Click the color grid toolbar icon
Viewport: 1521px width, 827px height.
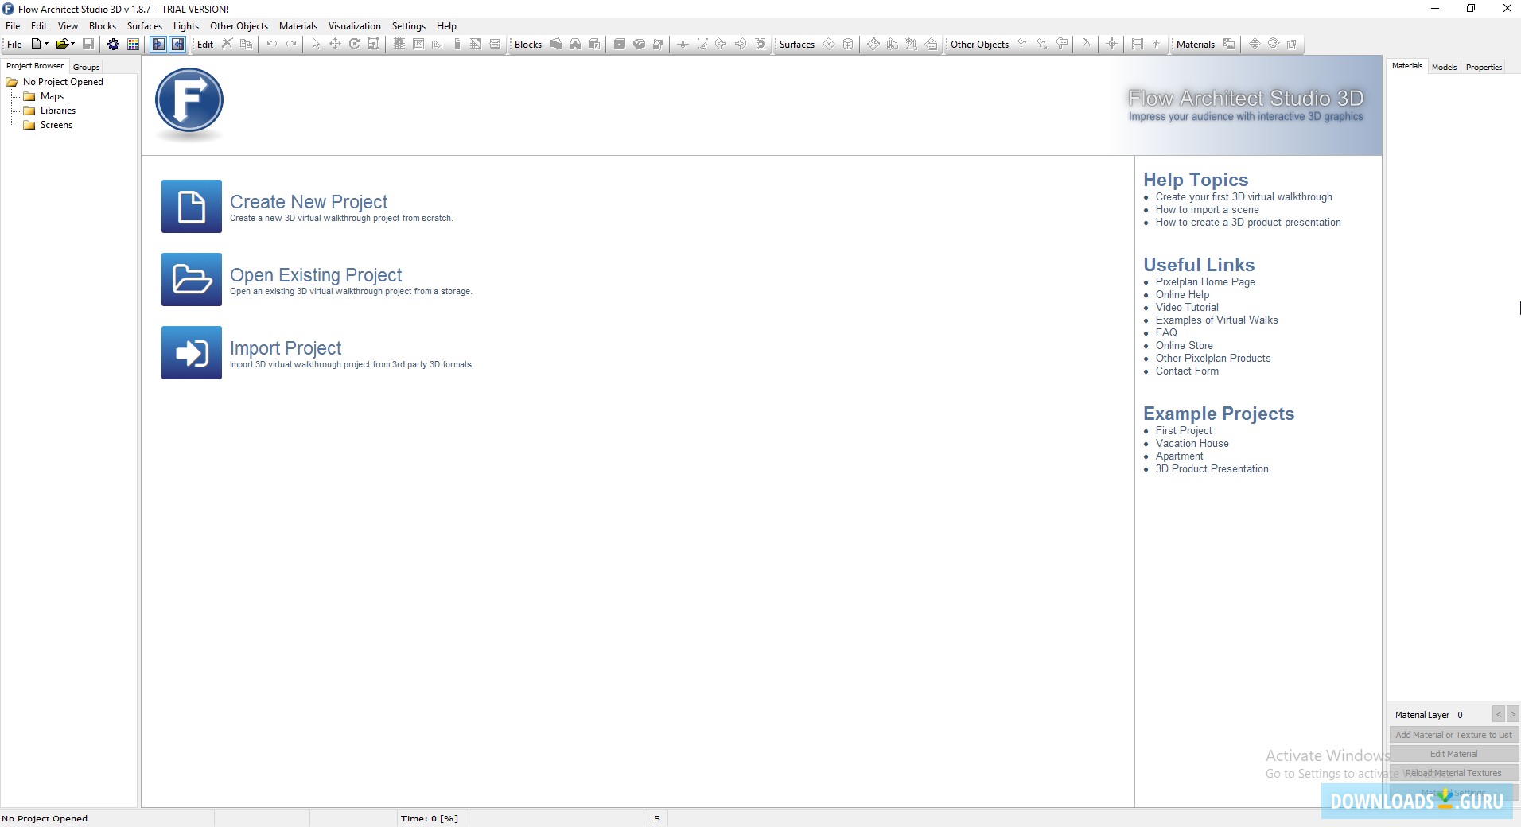(x=133, y=44)
